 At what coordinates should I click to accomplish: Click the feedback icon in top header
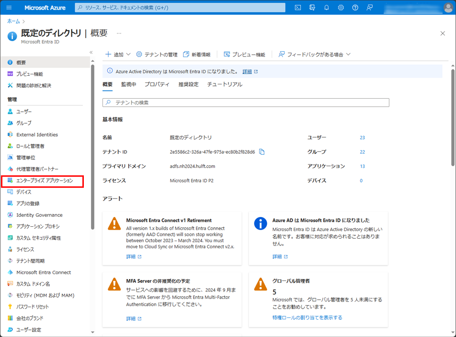(x=369, y=8)
